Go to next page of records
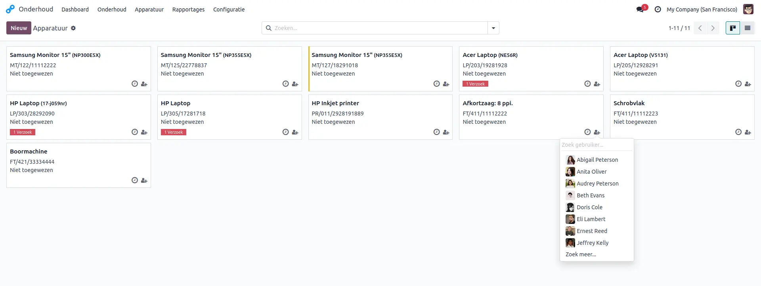The image size is (761, 286). pos(713,28)
